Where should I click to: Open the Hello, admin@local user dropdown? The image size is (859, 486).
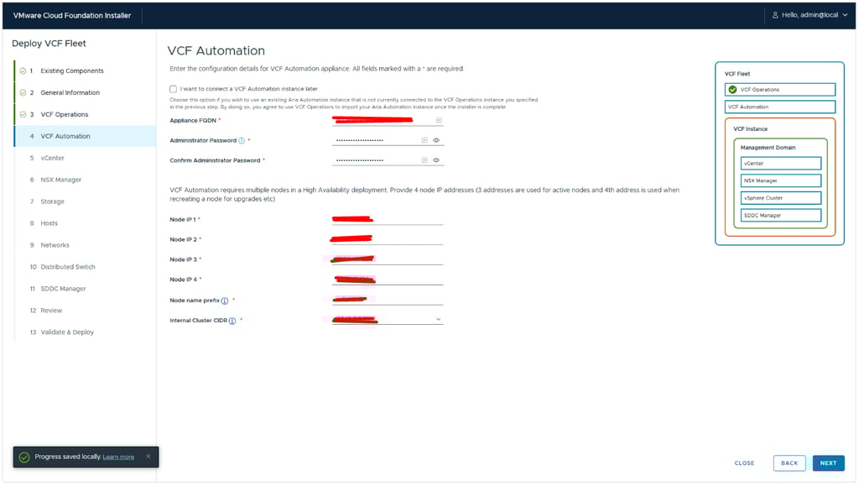point(810,15)
